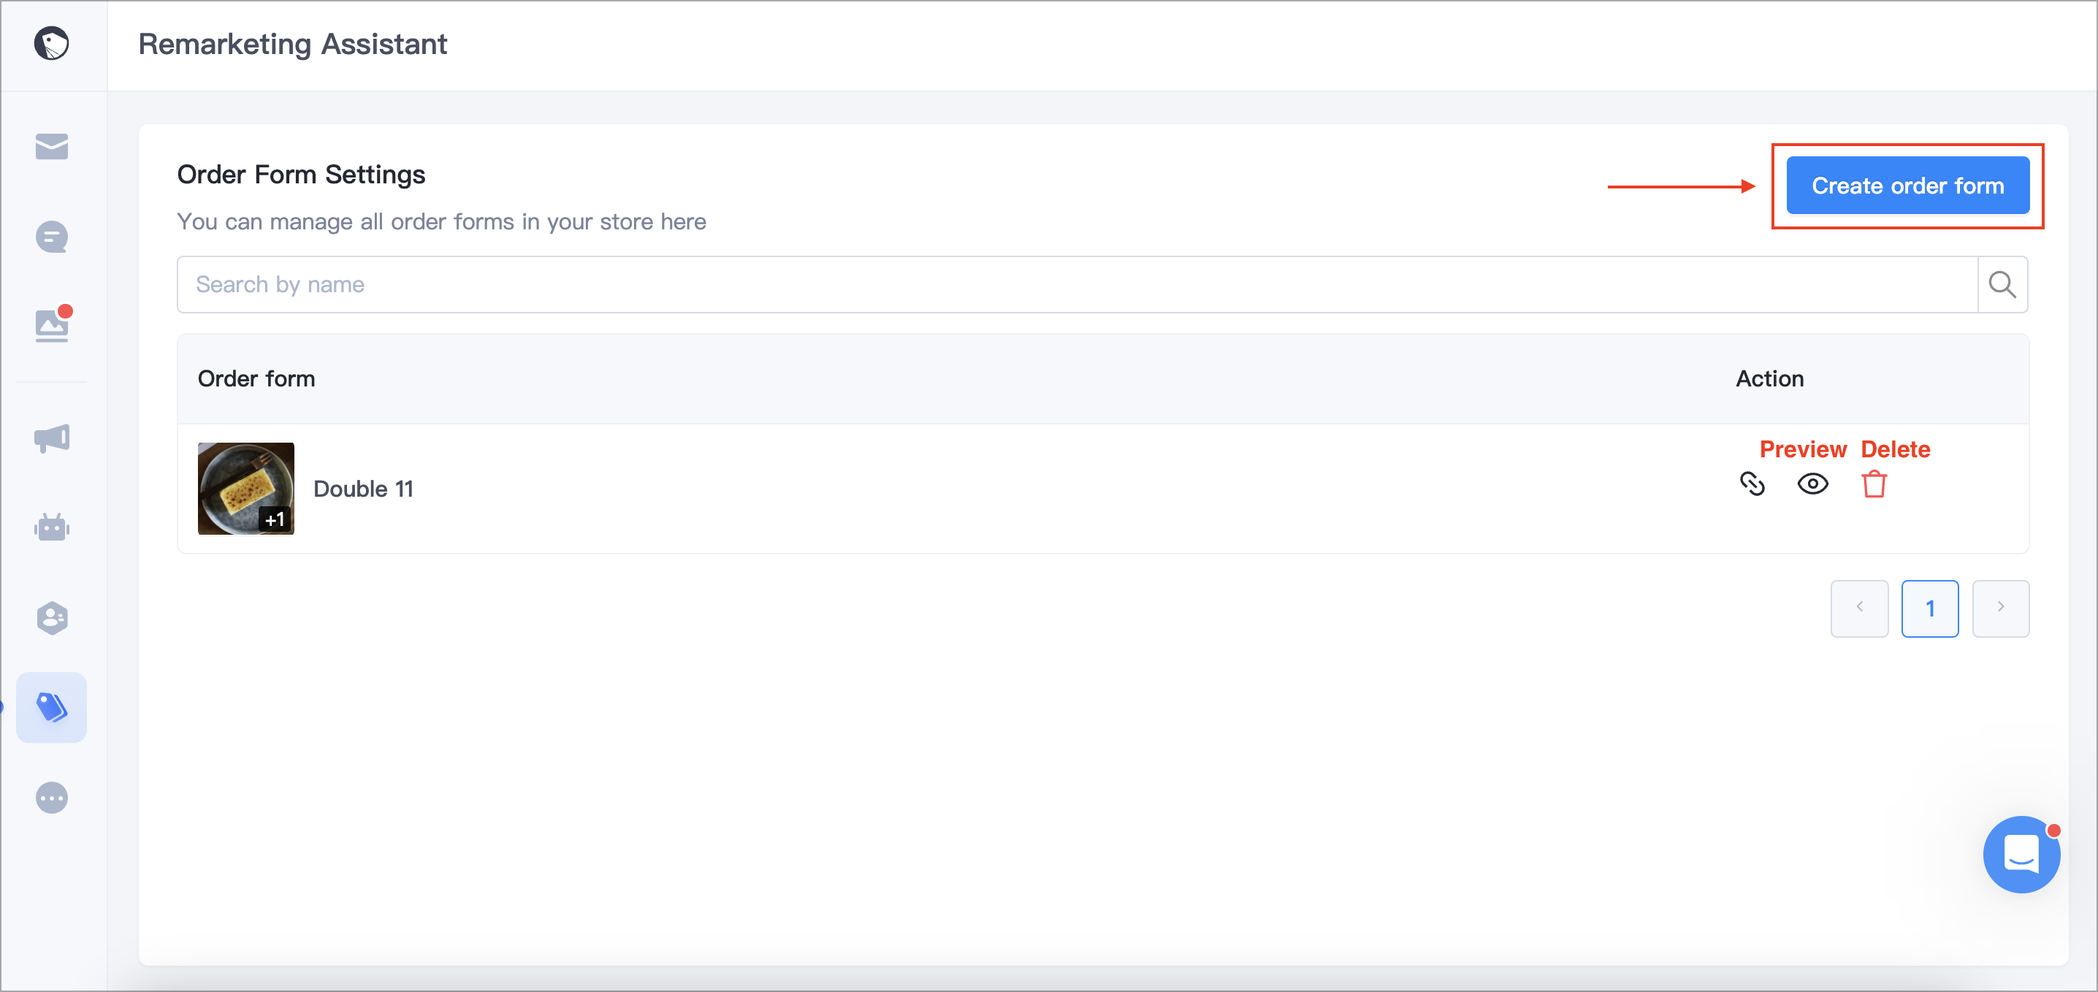Click into the Search by name field

point(1077,284)
